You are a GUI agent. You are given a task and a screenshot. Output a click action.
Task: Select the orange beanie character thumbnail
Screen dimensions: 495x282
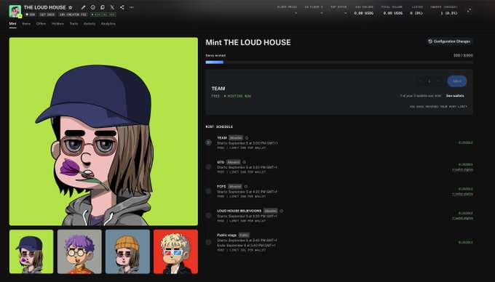click(x=127, y=251)
